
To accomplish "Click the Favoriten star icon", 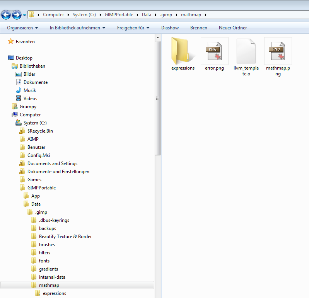I will tap(11, 41).
